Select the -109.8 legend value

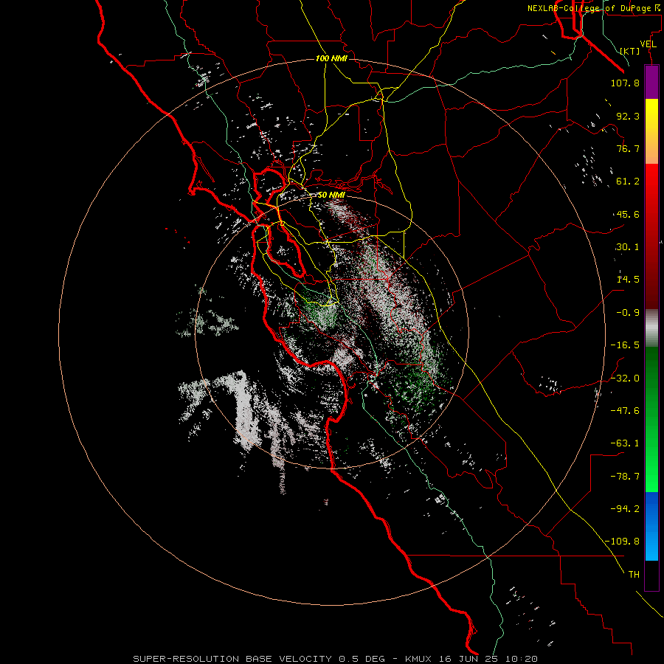[x=623, y=542]
